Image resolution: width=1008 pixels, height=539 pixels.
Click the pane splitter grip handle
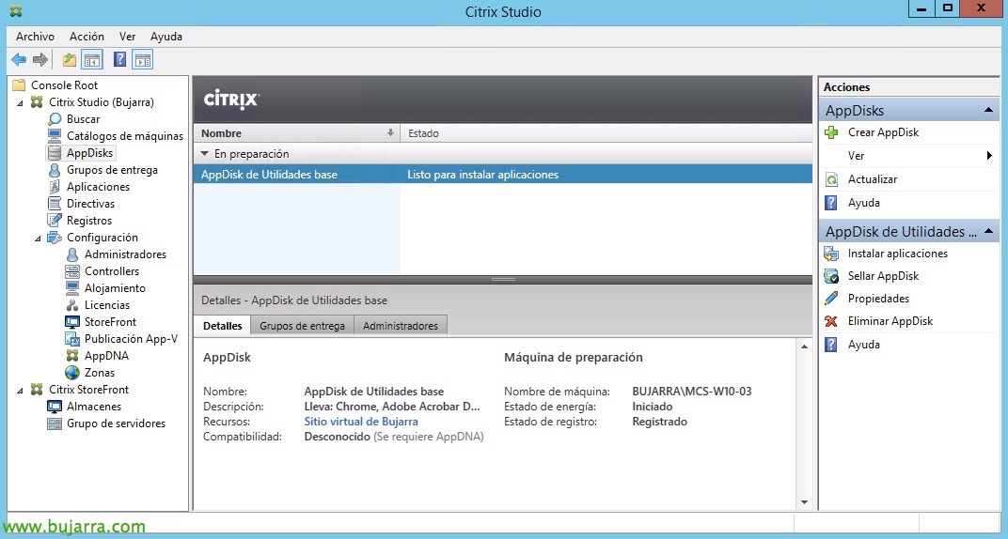[x=503, y=280]
